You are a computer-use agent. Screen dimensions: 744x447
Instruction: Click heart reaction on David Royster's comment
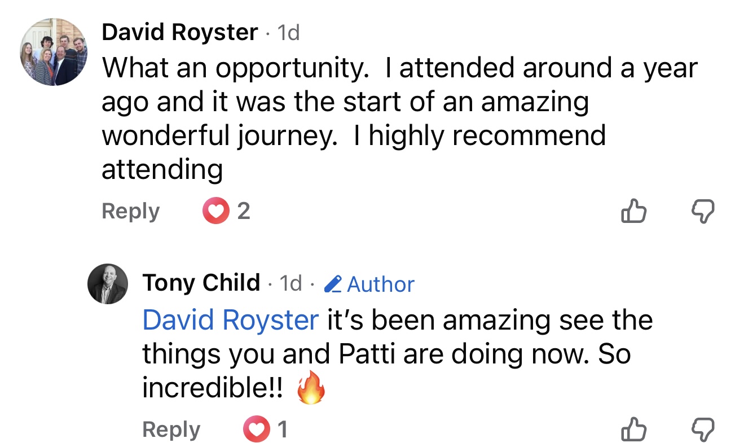click(215, 212)
